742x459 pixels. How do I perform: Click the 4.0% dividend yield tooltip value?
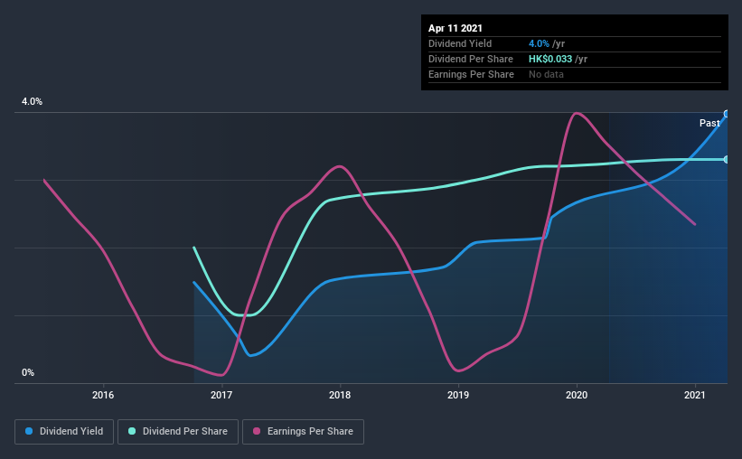539,43
